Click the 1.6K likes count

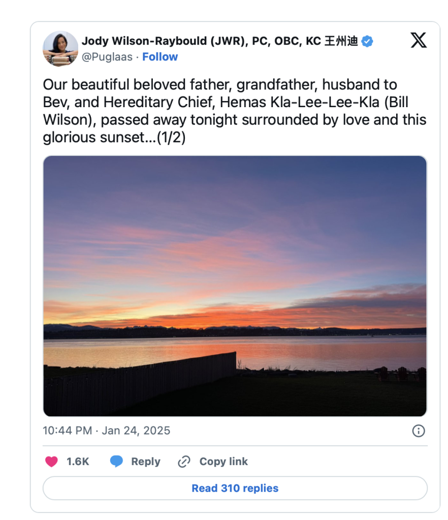(x=78, y=462)
